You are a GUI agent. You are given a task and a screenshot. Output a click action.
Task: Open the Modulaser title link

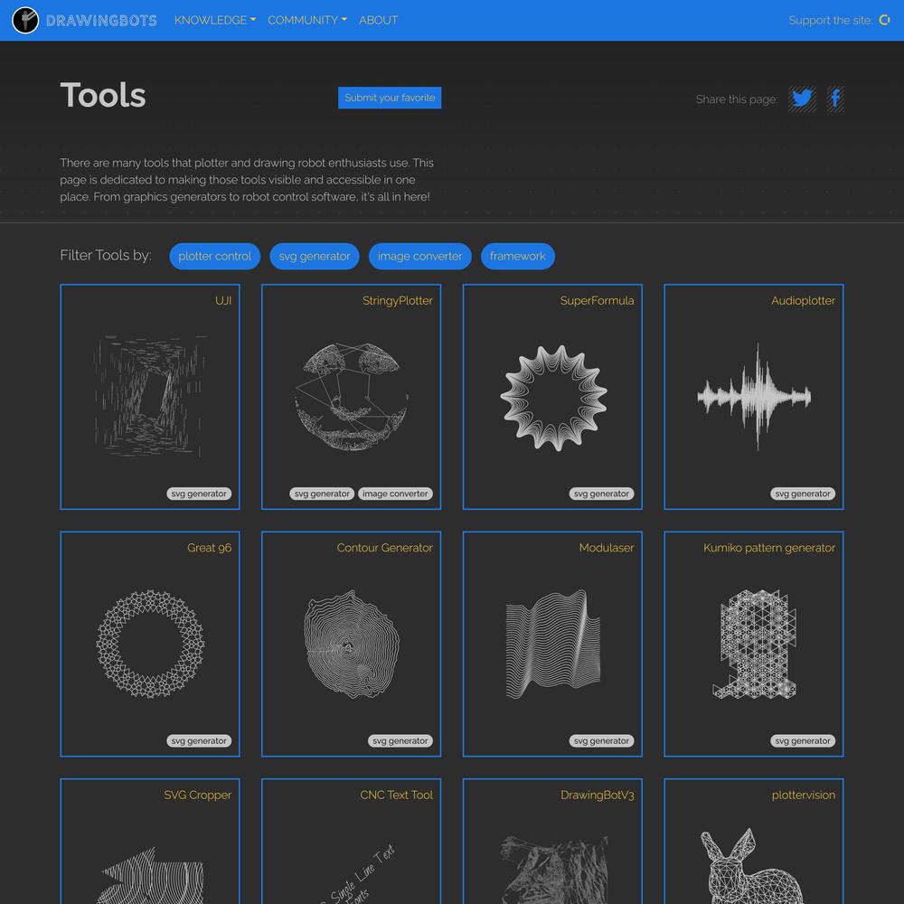click(606, 548)
